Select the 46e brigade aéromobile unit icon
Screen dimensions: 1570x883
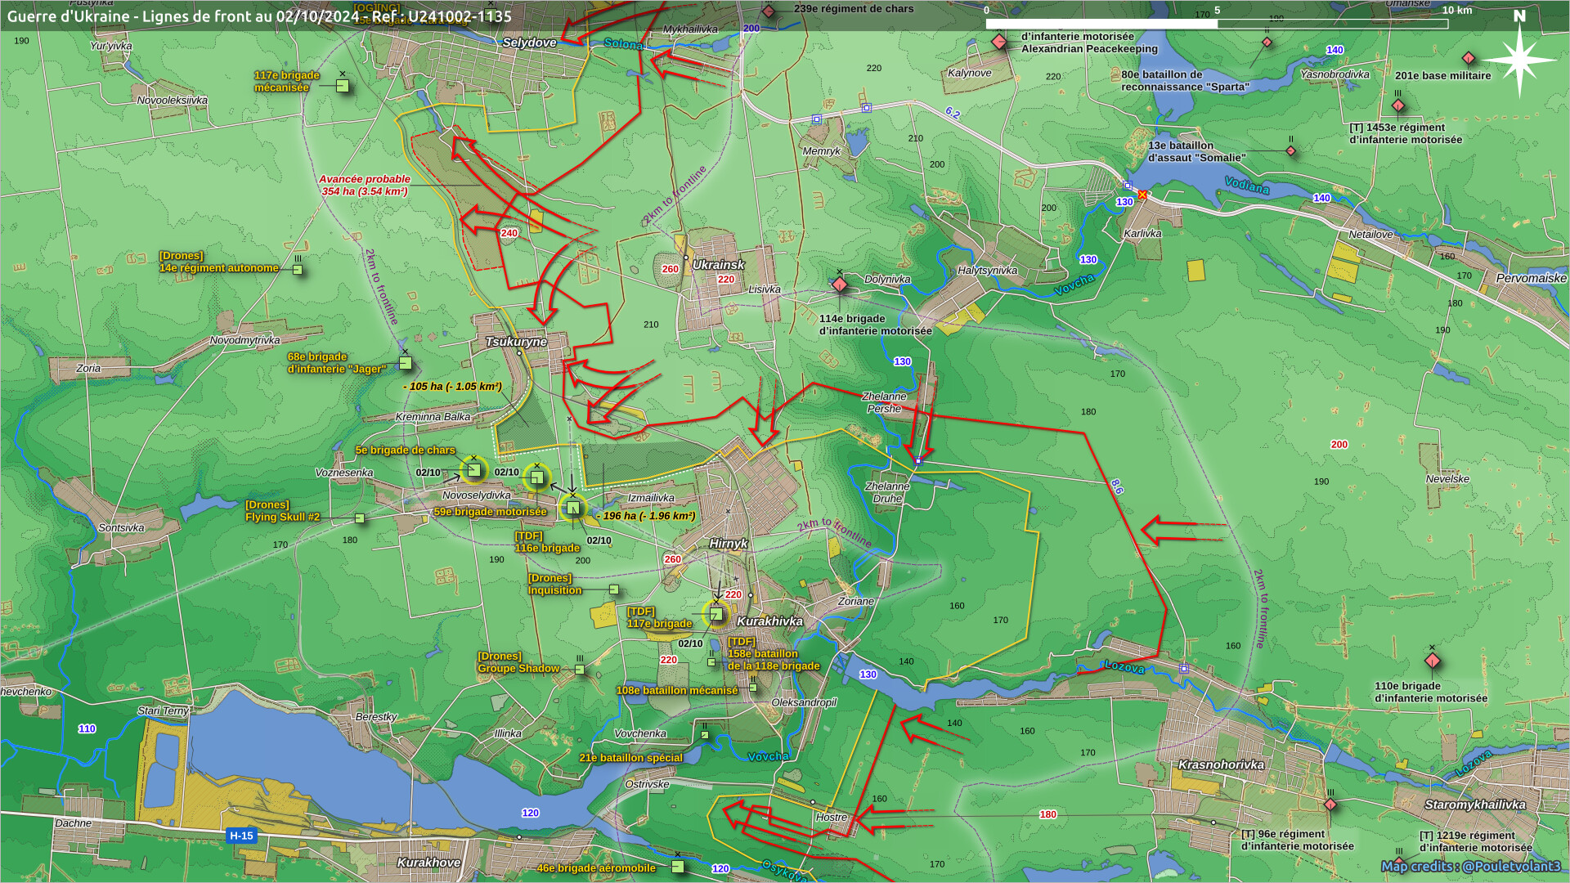click(x=677, y=867)
